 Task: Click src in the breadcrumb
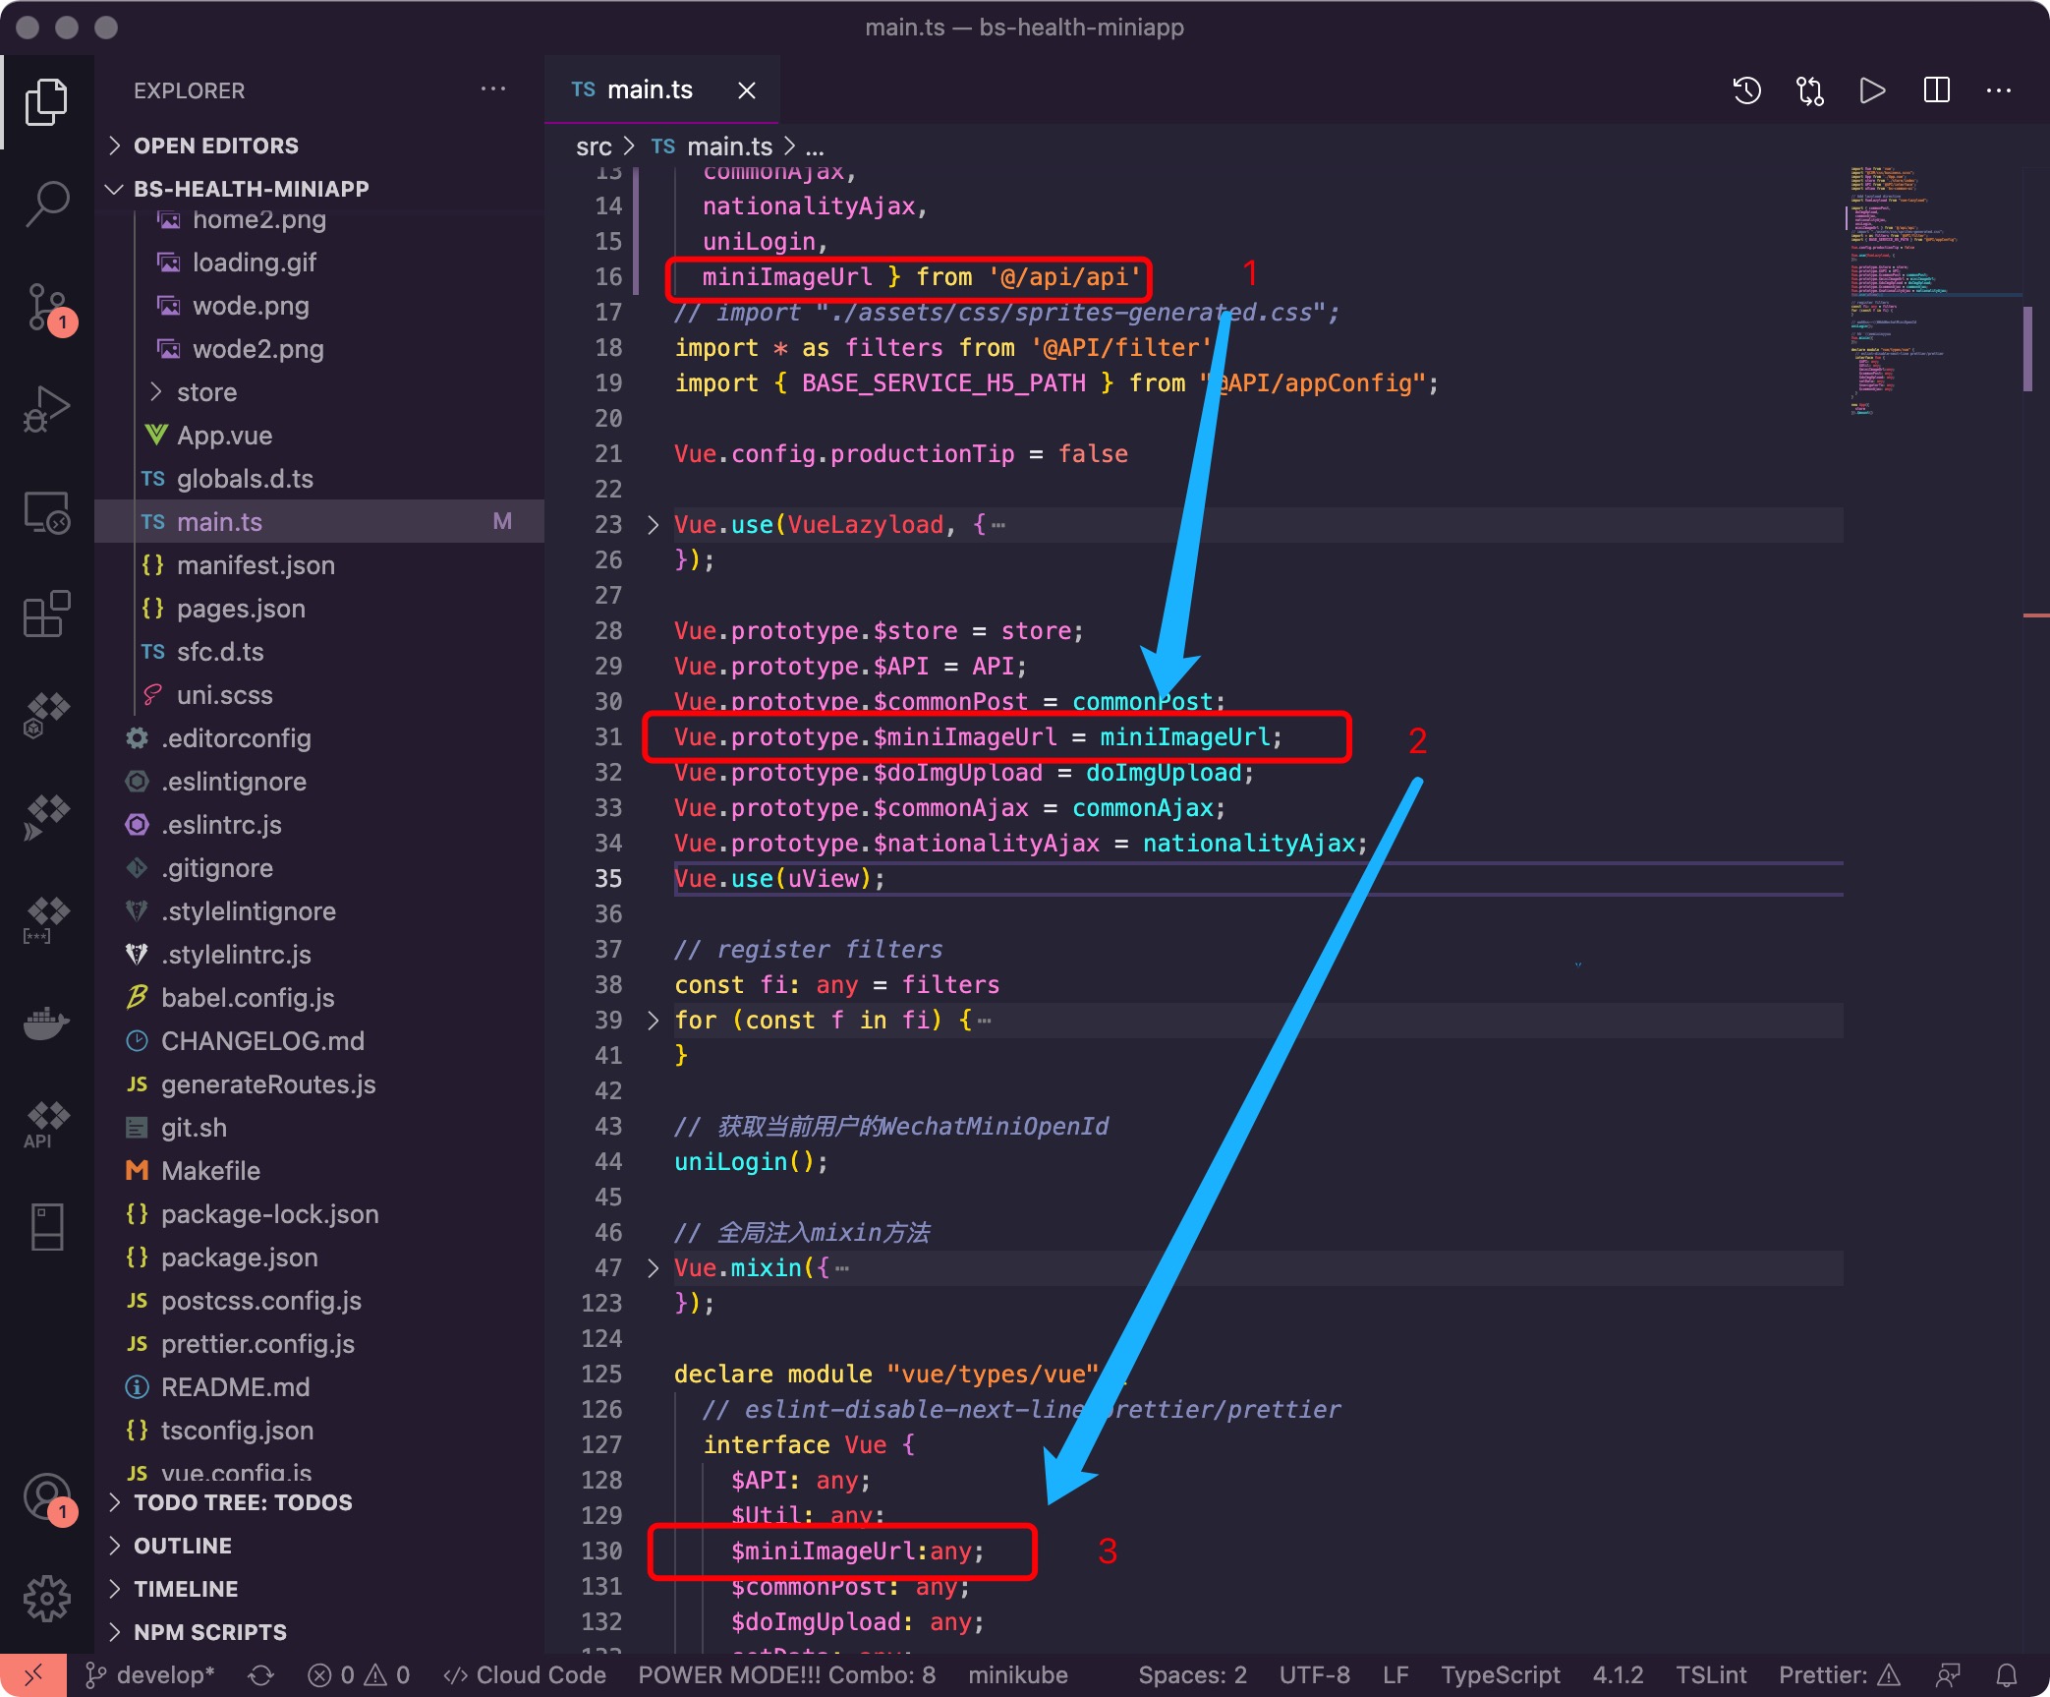click(x=594, y=146)
